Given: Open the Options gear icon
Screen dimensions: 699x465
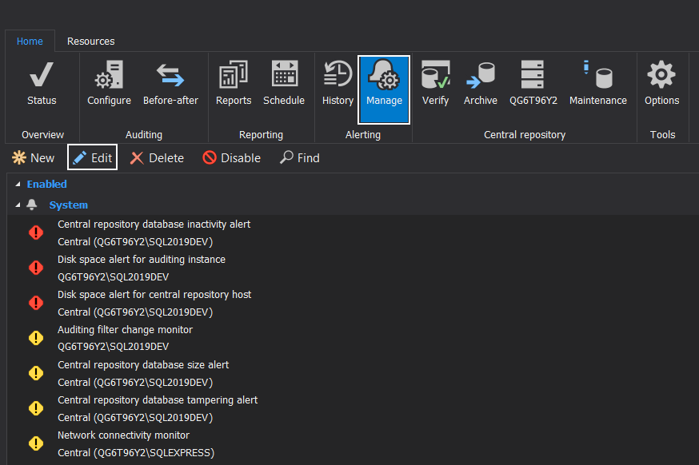Looking at the screenshot, I should (661, 76).
